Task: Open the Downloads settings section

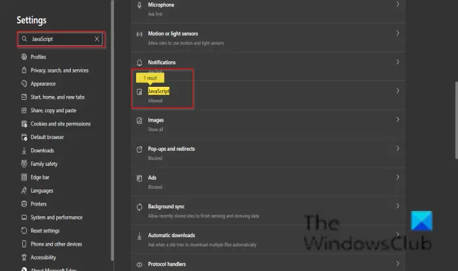Action: 43,150
